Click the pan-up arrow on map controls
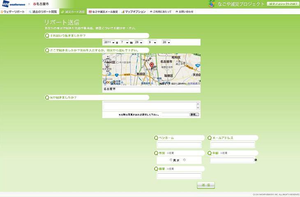 pos(108,57)
